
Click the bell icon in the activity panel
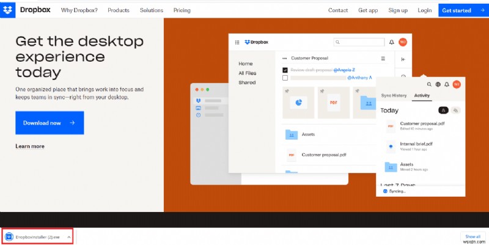447,84
